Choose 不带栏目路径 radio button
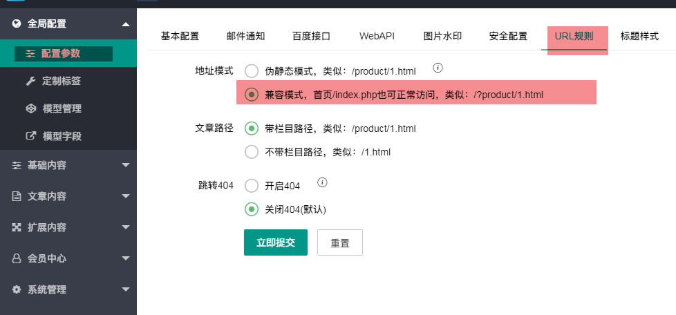676x315 pixels. (252, 152)
